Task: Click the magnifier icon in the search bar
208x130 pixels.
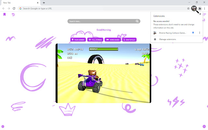Action: 137,21
